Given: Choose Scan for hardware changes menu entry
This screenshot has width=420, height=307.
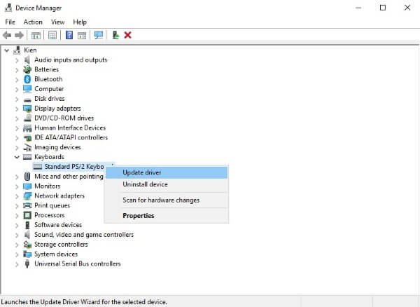Looking at the screenshot, I should click(161, 200).
